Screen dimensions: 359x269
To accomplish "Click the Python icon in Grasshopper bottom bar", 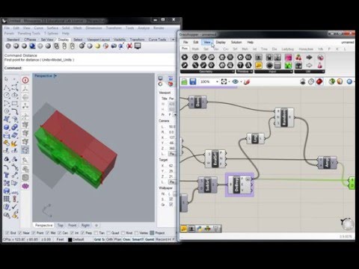I will (200, 229).
